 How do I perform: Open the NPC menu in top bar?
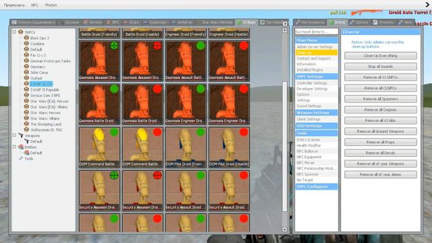pos(34,5)
